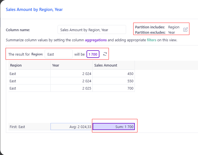Open the Avg: 2 024,33 footer aggregation
The width and height of the screenshot is (198, 155).
[x=71, y=127]
